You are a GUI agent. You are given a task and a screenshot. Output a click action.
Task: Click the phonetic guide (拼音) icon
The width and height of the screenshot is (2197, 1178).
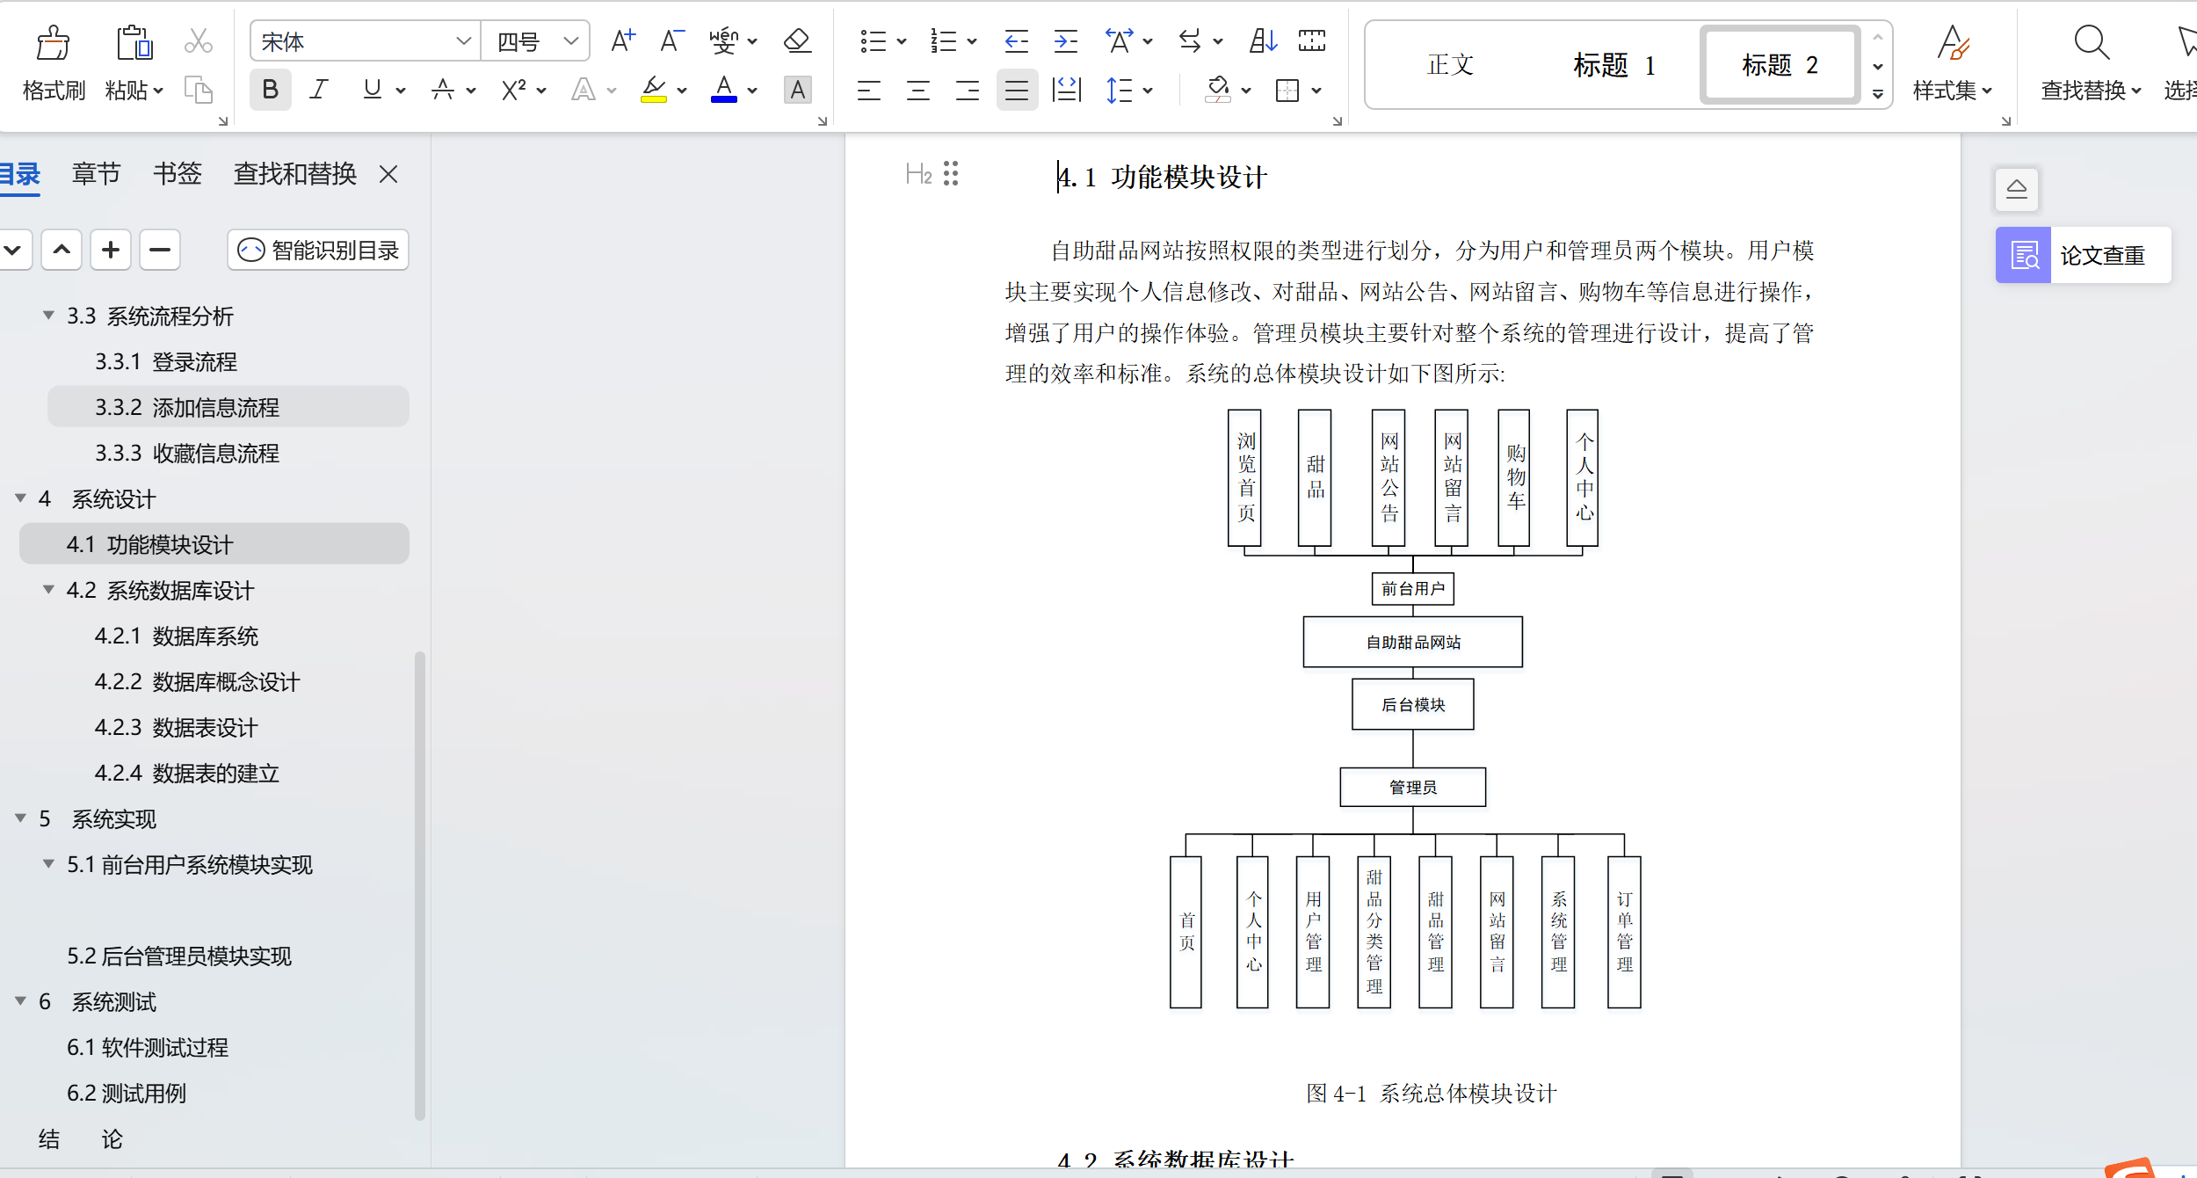(x=724, y=40)
